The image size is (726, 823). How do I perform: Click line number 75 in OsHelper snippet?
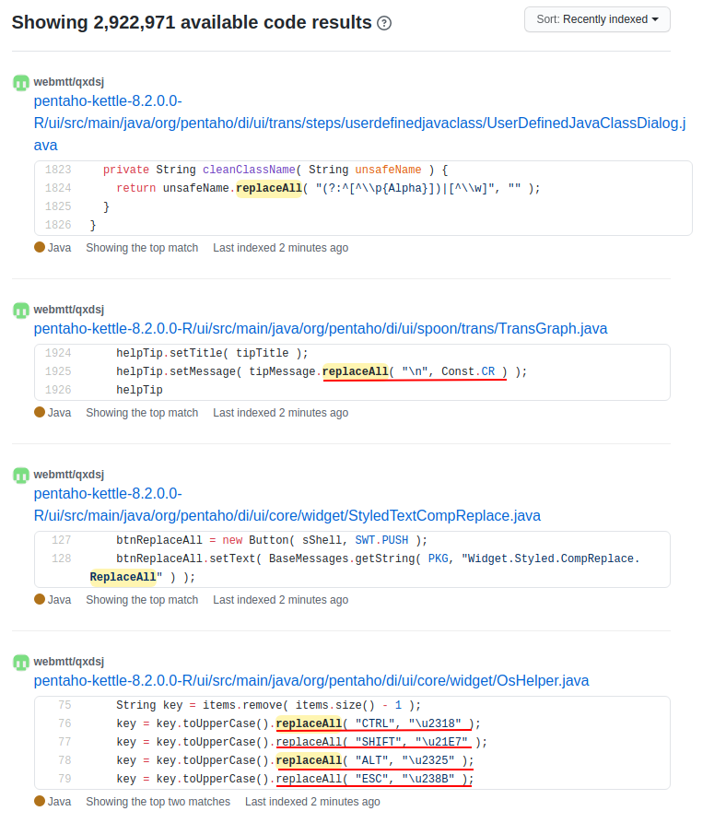coord(64,705)
